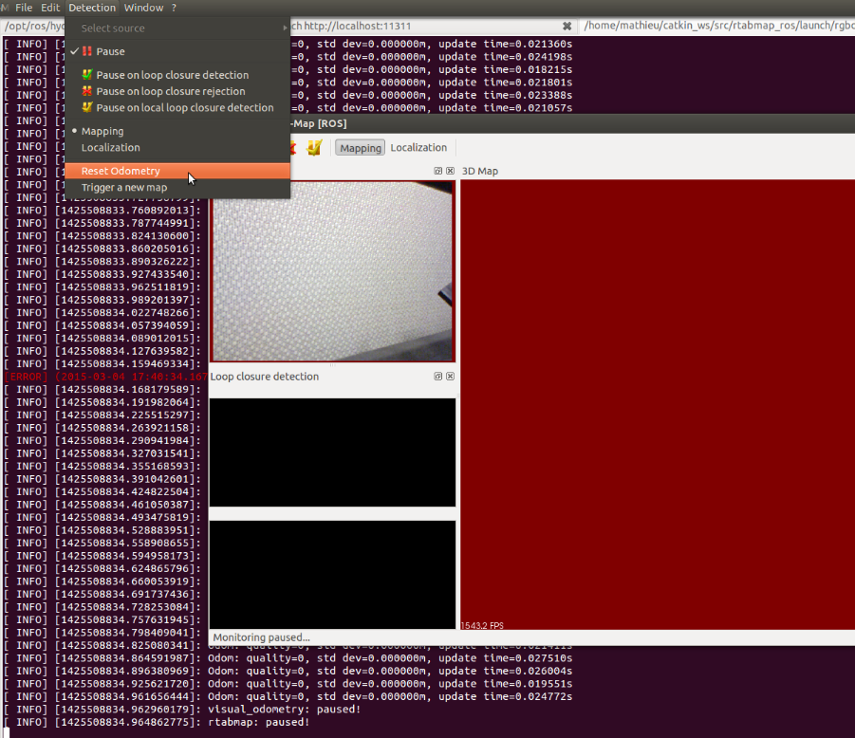Click the red loop closure rejection icon
855x738 pixels.
87,91
